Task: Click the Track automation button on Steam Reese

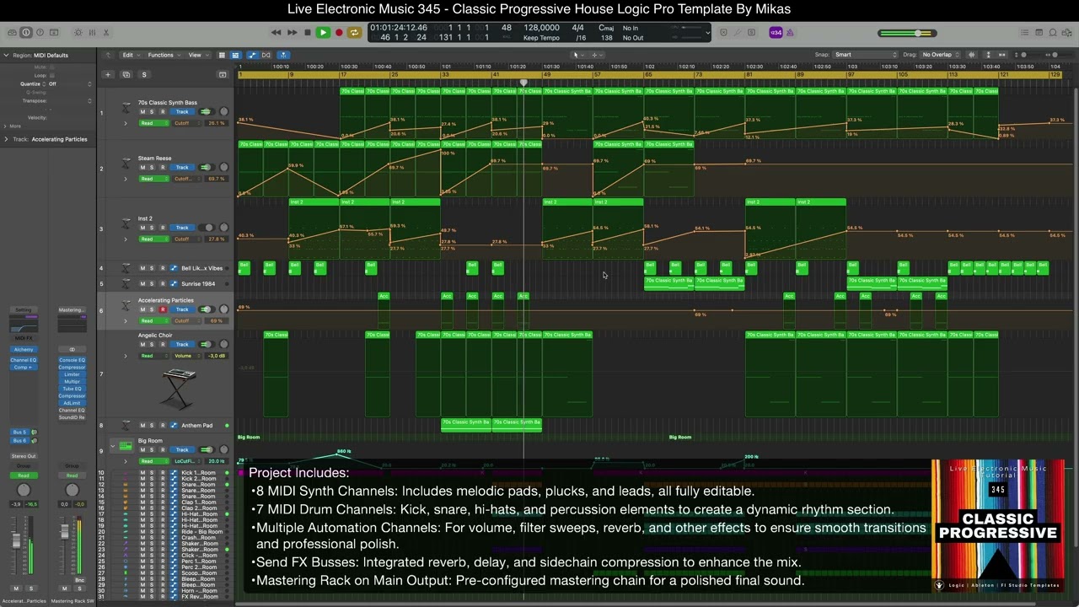Action: [x=182, y=167]
